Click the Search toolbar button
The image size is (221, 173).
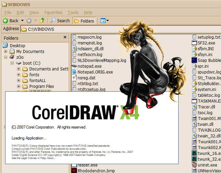pyautogui.click(x=60, y=21)
